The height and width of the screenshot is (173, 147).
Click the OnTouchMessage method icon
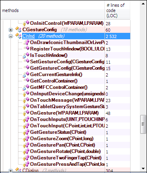(26, 100)
